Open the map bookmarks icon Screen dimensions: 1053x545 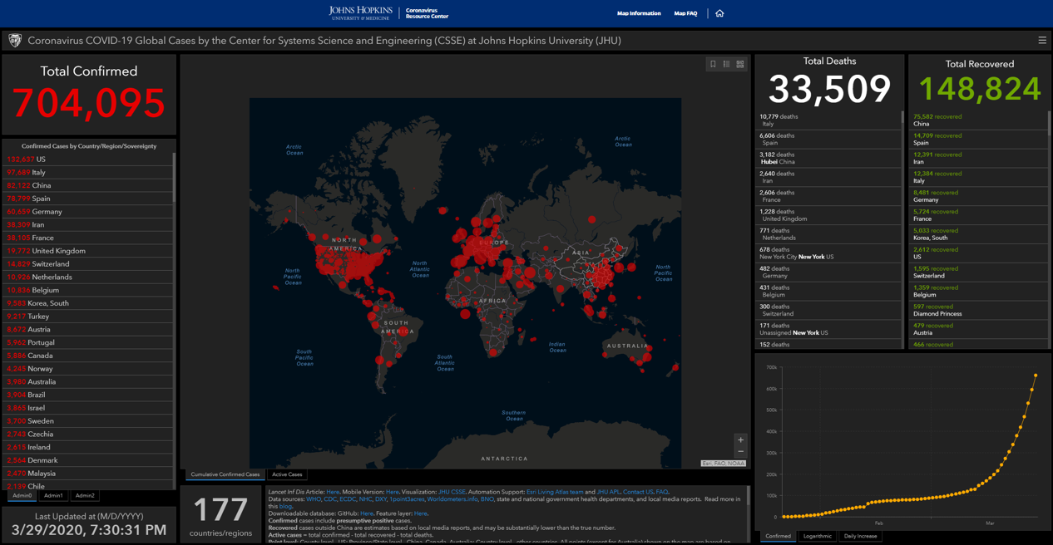click(x=713, y=64)
